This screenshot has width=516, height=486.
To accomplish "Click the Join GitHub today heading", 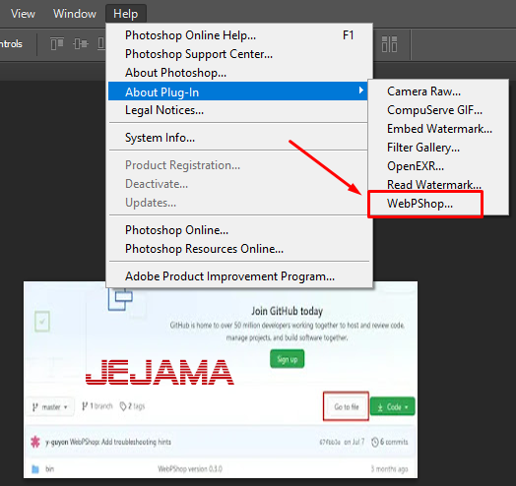I will tap(287, 311).
